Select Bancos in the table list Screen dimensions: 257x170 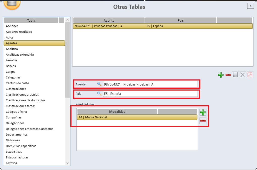pyautogui.click(x=11, y=66)
